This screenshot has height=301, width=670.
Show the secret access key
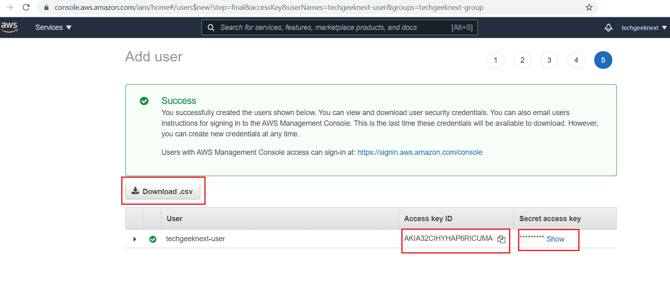click(x=555, y=239)
